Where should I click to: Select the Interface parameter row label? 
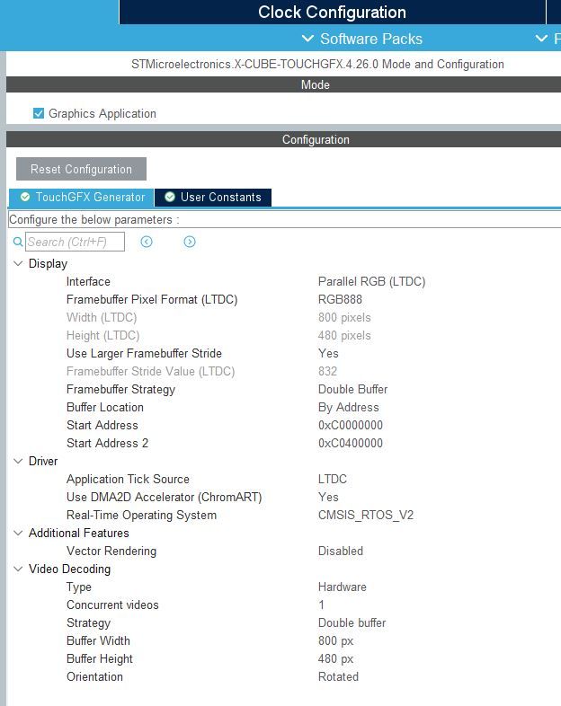pyautogui.click(x=88, y=281)
